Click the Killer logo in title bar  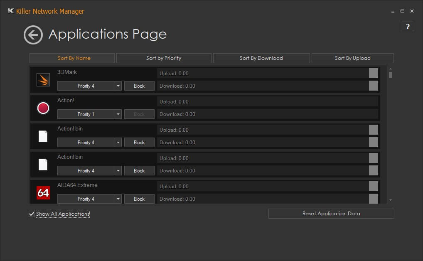(x=11, y=11)
